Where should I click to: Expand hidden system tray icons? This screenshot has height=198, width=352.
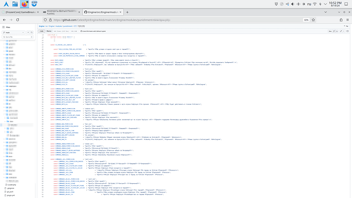(x=325, y=4)
